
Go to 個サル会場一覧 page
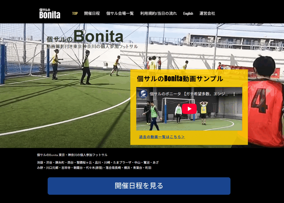coord(120,13)
